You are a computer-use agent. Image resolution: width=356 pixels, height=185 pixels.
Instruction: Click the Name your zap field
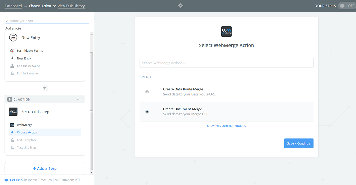click(x=47, y=21)
